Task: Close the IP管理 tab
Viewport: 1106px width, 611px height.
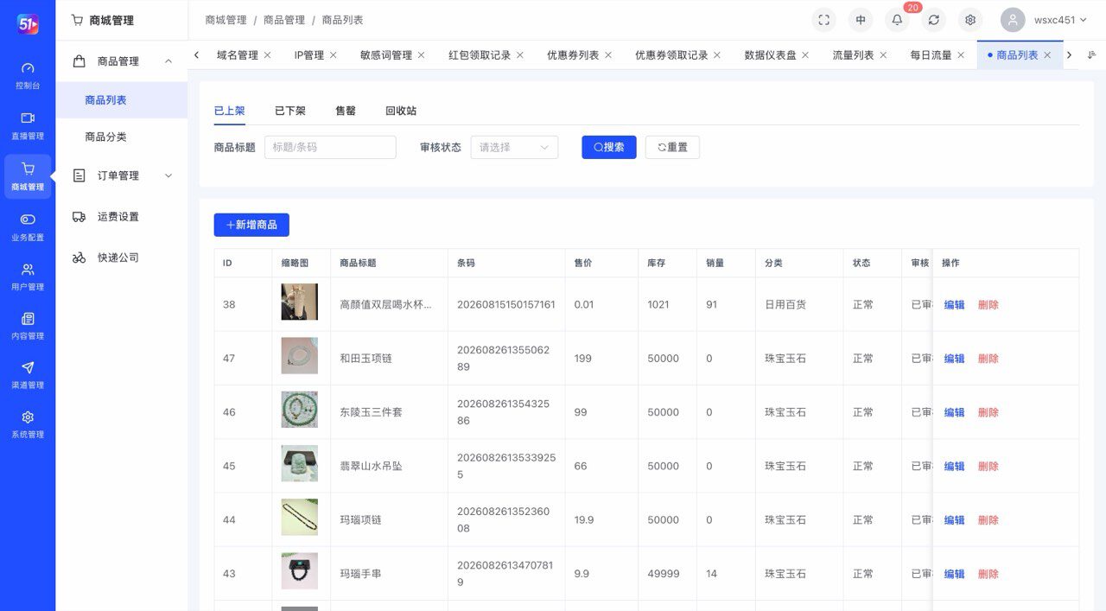Action: (x=333, y=55)
